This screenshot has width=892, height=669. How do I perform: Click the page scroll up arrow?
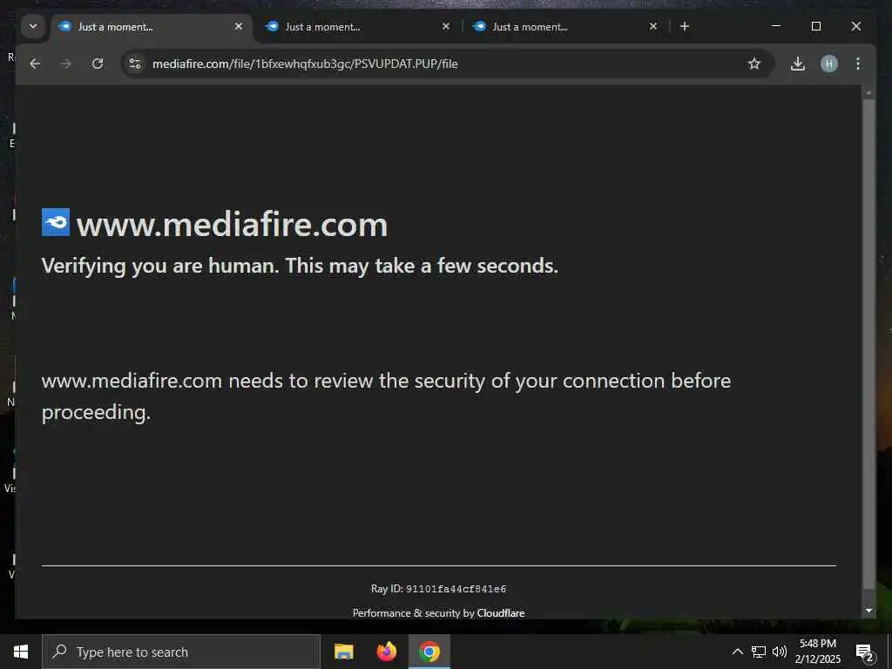pos(868,91)
